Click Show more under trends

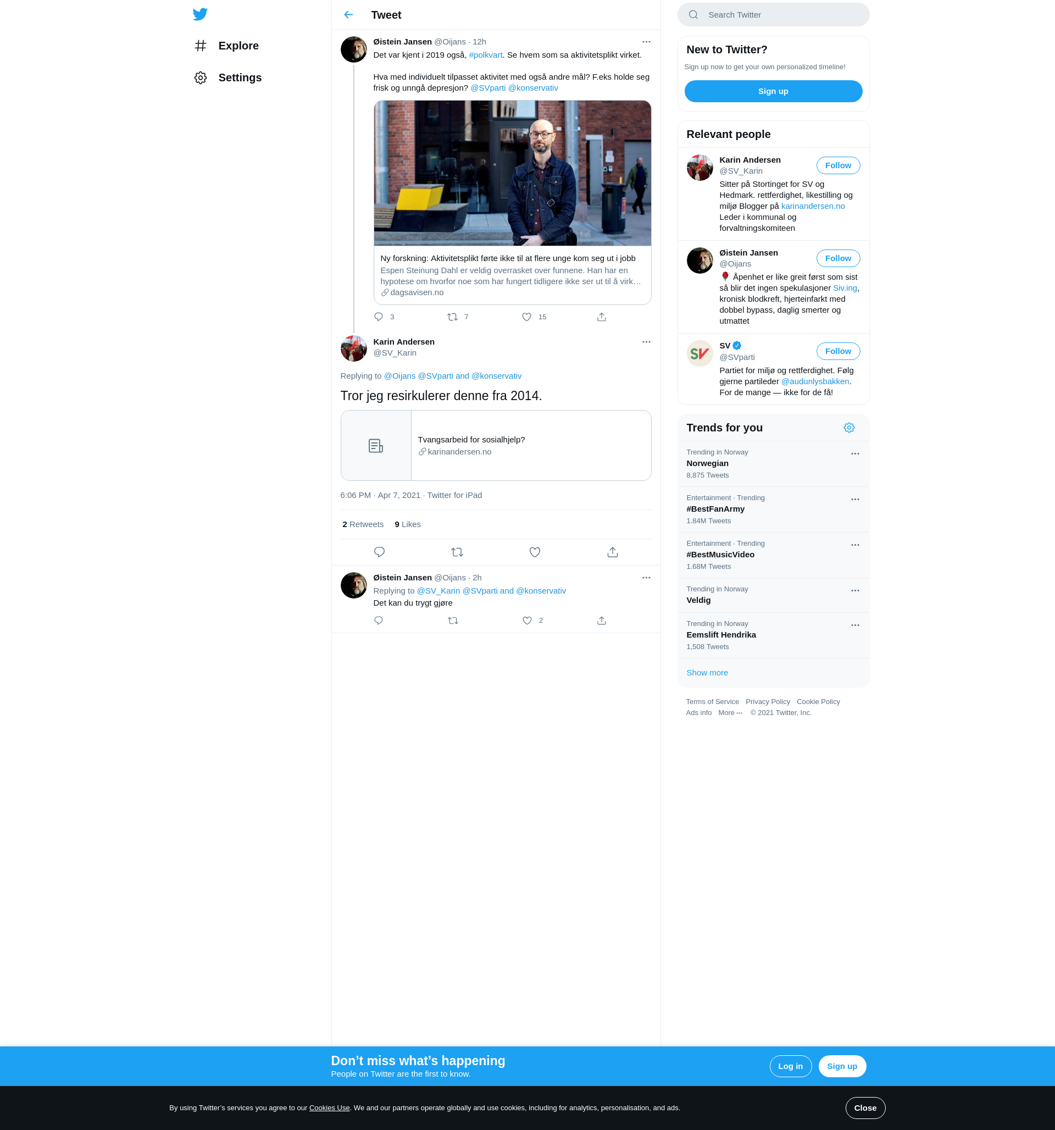[x=707, y=672]
